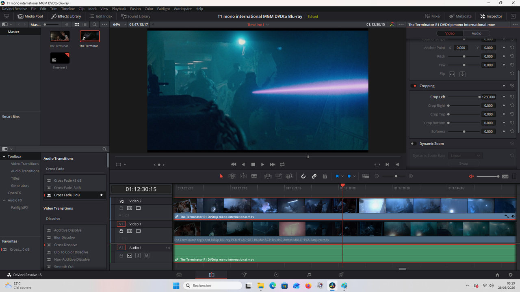Go to Project Manager home icon

coord(497,275)
